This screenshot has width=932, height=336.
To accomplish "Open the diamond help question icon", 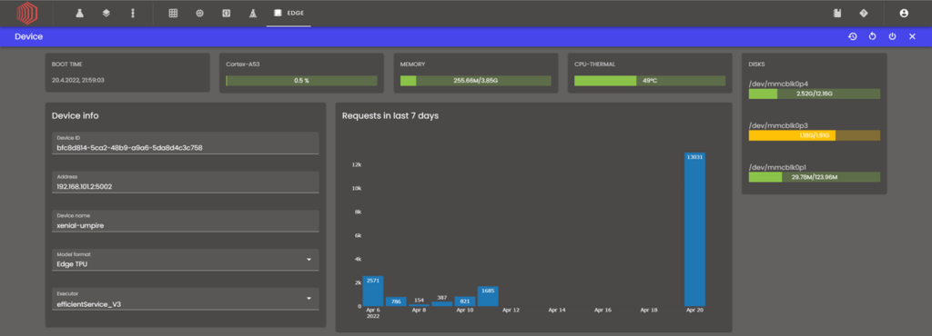I will coord(864,13).
